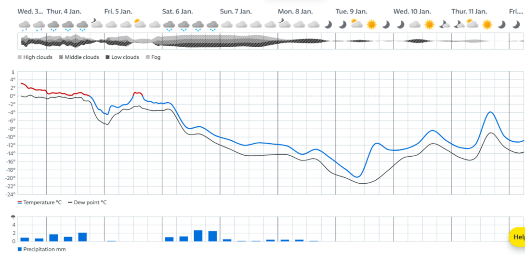This screenshot has height=255, width=525.
Task: Select the Wed. 10 Jan. day header
Action: [x=412, y=12]
